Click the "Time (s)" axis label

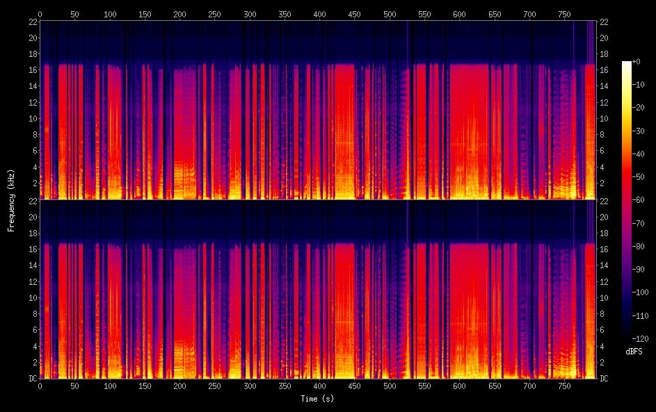coord(317,399)
